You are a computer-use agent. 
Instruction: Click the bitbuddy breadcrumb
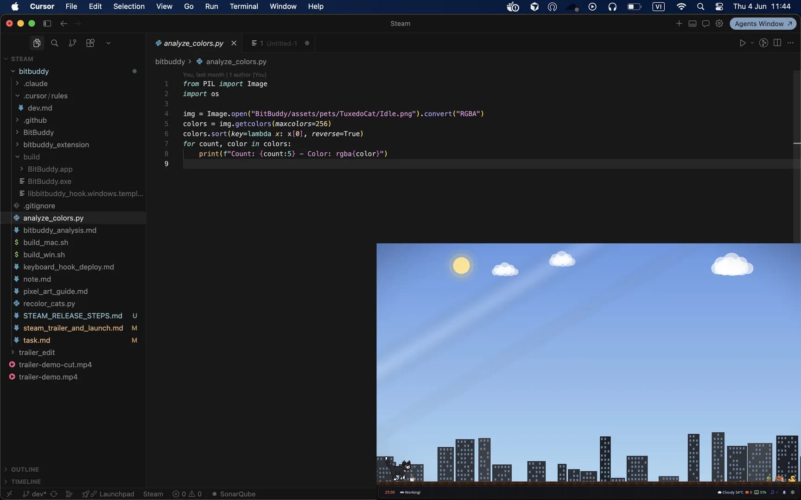pyautogui.click(x=170, y=62)
